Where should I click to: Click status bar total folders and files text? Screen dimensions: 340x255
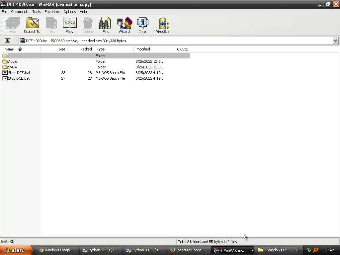click(x=208, y=242)
